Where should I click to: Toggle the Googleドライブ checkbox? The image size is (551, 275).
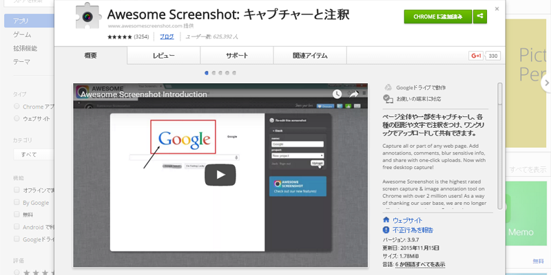(17, 239)
